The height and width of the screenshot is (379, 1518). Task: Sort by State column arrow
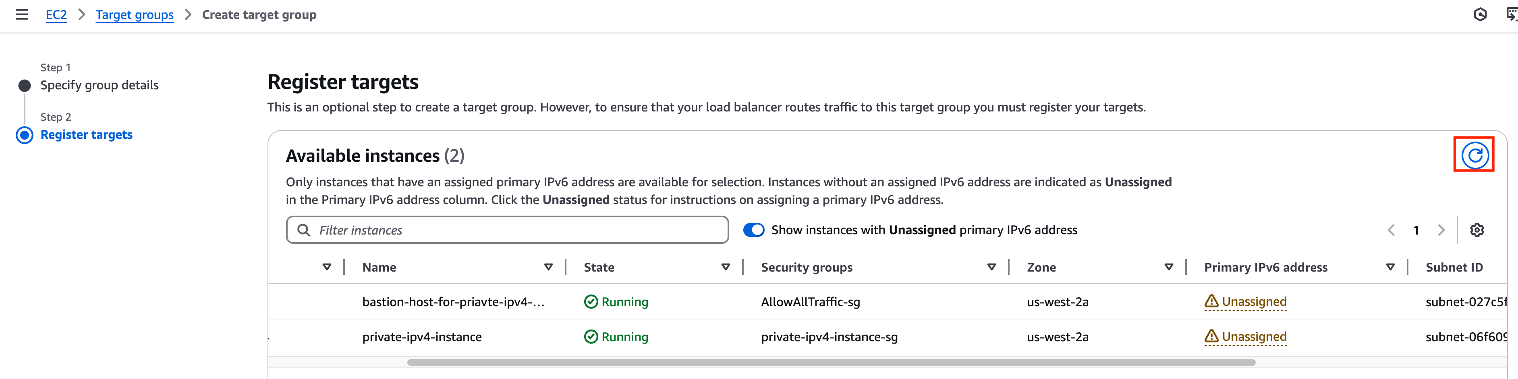click(726, 267)
